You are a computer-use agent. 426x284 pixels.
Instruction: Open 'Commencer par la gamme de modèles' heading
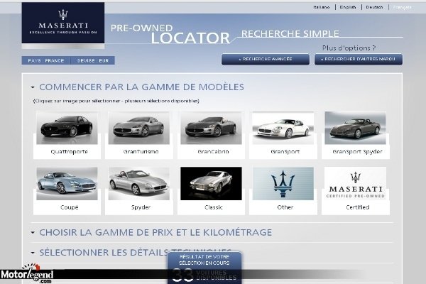(x=141, y=87)
